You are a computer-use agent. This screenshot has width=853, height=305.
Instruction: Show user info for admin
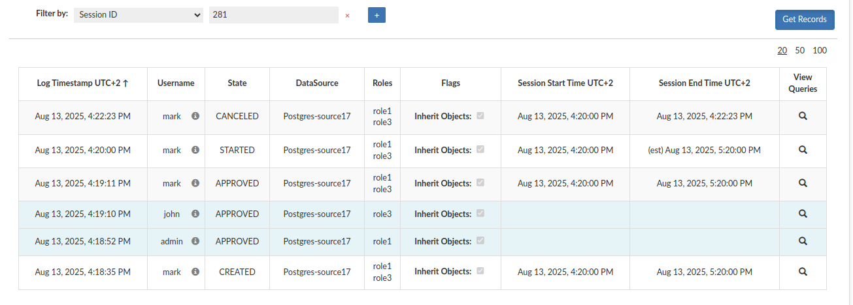pos(195,241)
